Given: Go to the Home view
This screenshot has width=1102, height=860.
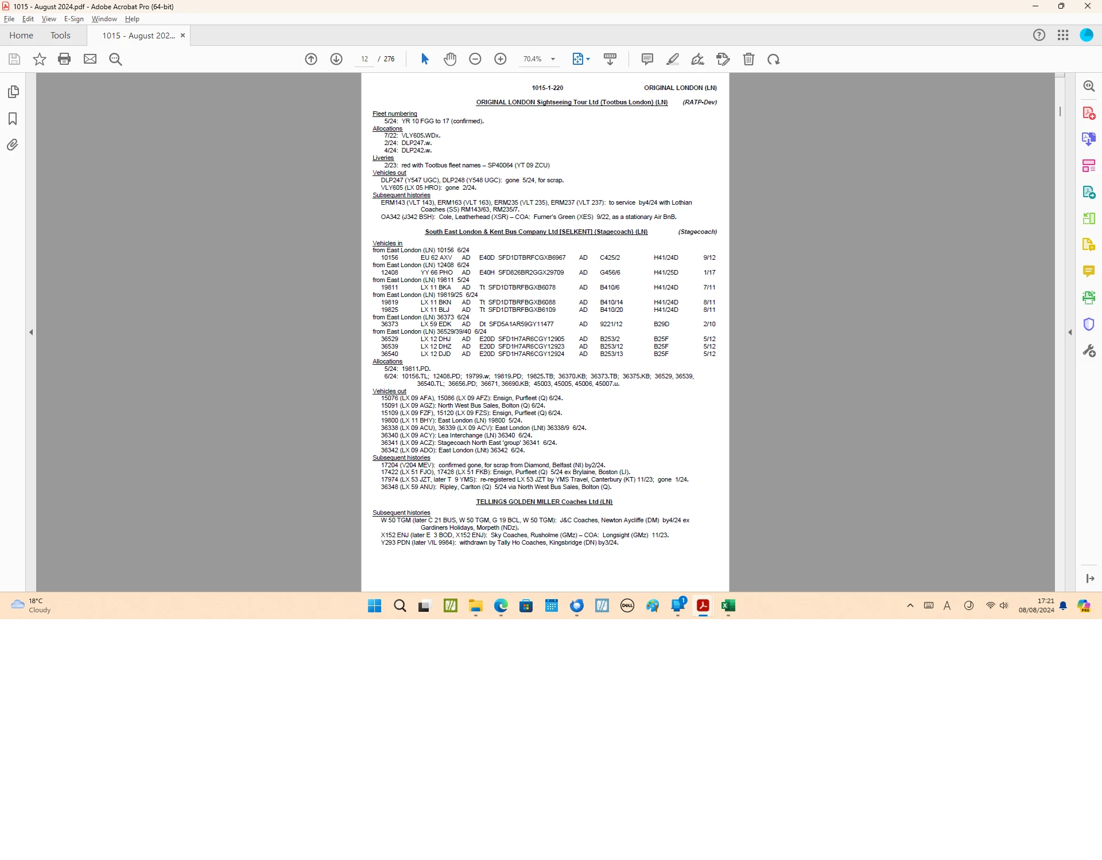Looking at the screenshot, I should coord(21,36).
